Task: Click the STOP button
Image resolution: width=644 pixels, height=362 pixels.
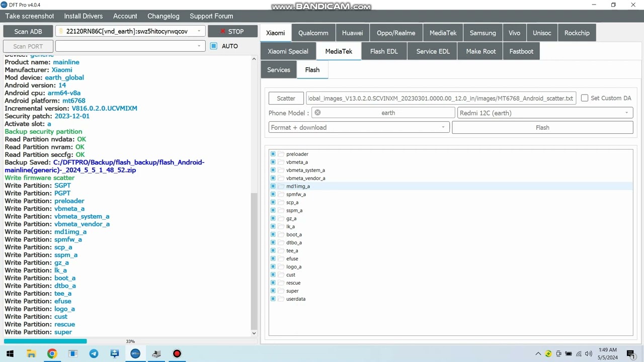Action: (x=232, y=31)
